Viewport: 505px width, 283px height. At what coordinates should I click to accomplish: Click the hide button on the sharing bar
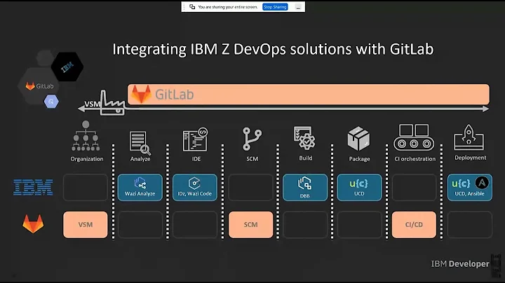[298, 7]
